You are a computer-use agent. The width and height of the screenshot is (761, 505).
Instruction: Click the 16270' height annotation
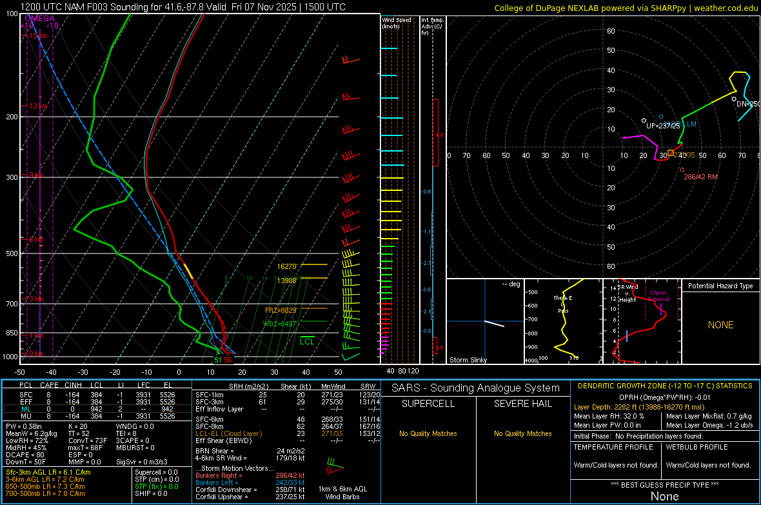point(287,266)
